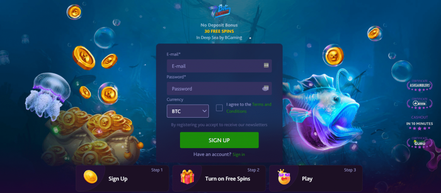Open the Casino Guru certificate badge

[x=419, y=143]
